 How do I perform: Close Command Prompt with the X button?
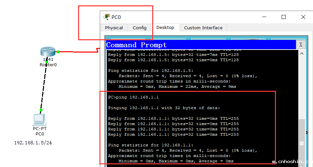pos(301,45)
